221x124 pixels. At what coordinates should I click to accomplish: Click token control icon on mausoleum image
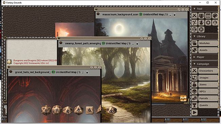click(183, 98)
